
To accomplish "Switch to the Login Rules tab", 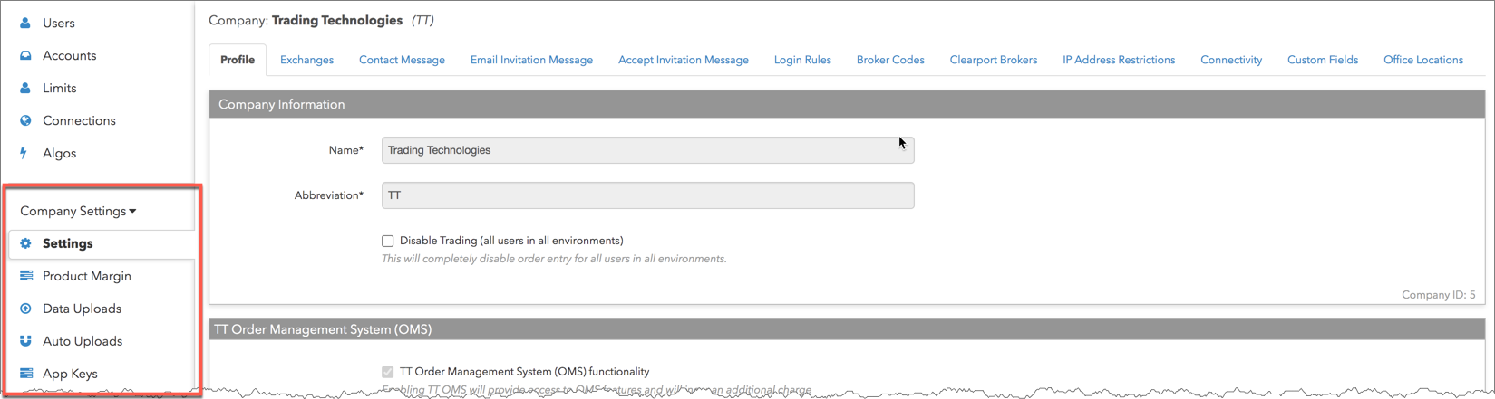I will [802, 60].
